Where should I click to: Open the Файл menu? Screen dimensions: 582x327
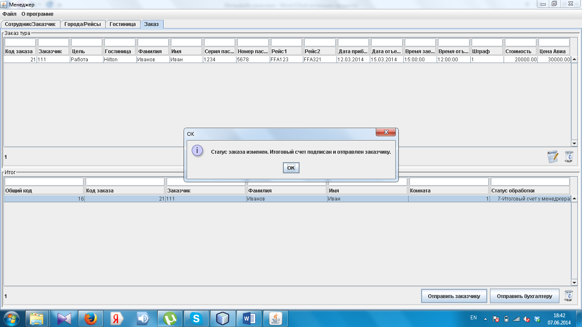click(x=9, y=14)
